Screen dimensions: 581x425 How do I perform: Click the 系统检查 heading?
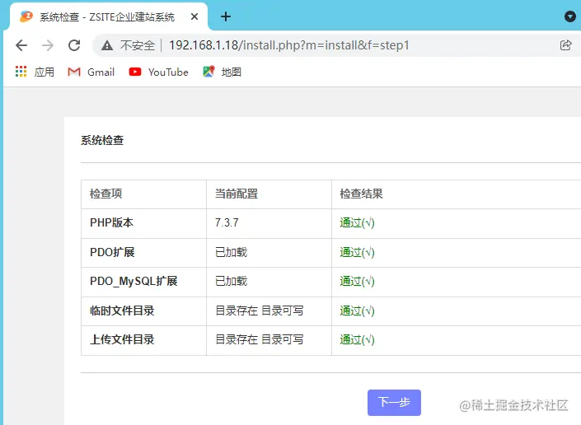pyautogui.click(x=102, y=140)
